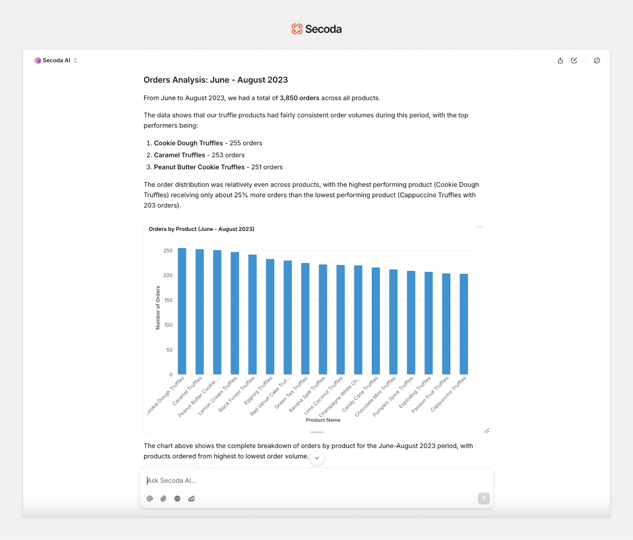Click heading 'Orders Analysis: June - August 2023'
Screen dimensions: 633x540
click(x=216, y=80)
